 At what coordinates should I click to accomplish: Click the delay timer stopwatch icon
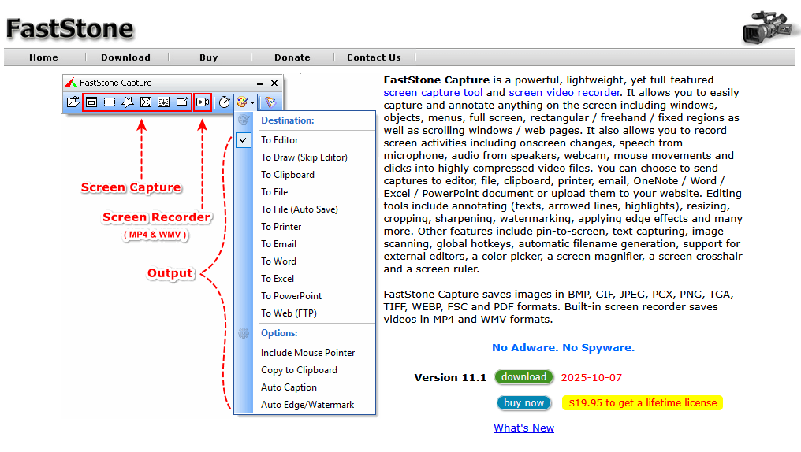224,102
